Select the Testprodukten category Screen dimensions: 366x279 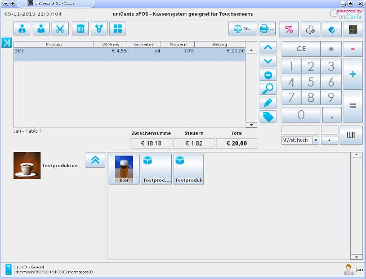27,166
